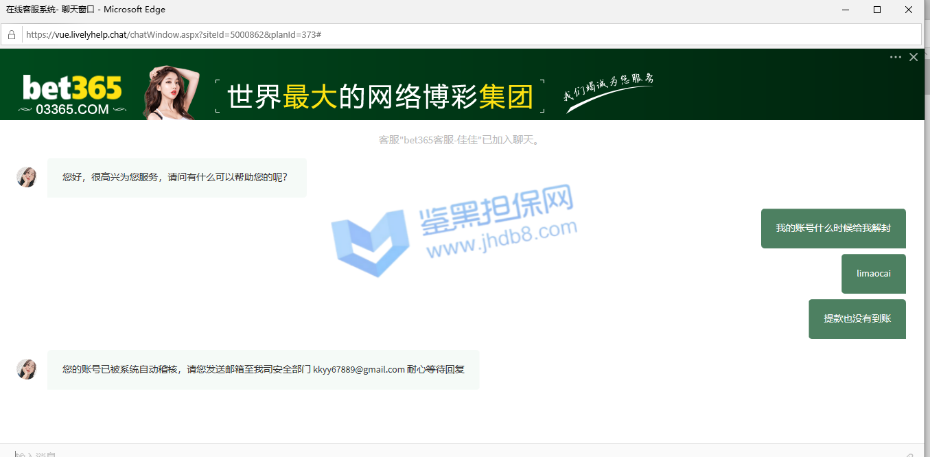Select the sent message "我的账号什么时候给我解封"
This screenshot has height=457, width=930.
(x=833, y=228)
